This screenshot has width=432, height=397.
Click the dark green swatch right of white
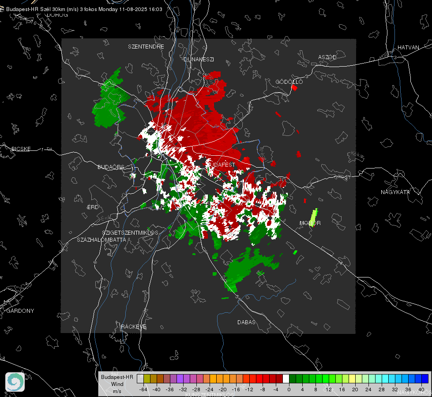pyautogui.click(x=293, y=378)
